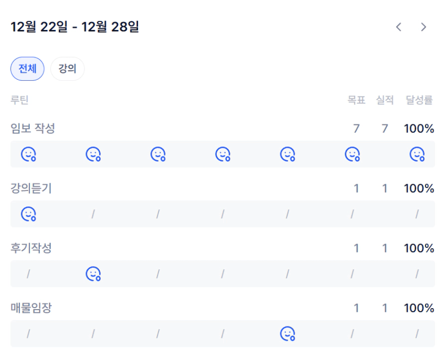
Task: Click last-day smiley in 임보 작성 row
Action: tap(417, 154)
